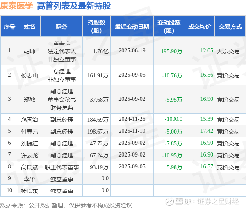Select the name 杨志山
Viewport: 246px width, 209px height.
[30, 75]
